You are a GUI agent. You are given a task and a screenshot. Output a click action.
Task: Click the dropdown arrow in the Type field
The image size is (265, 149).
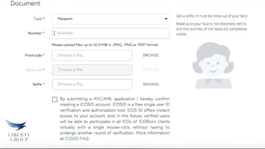(166, 19)
